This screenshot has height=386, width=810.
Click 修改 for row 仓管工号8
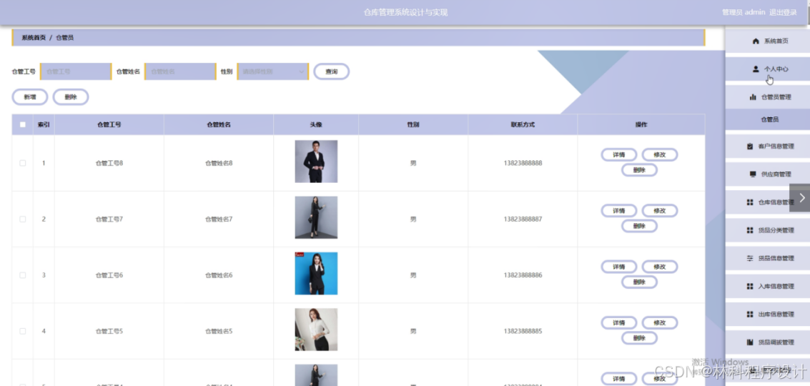pos(660,154)
